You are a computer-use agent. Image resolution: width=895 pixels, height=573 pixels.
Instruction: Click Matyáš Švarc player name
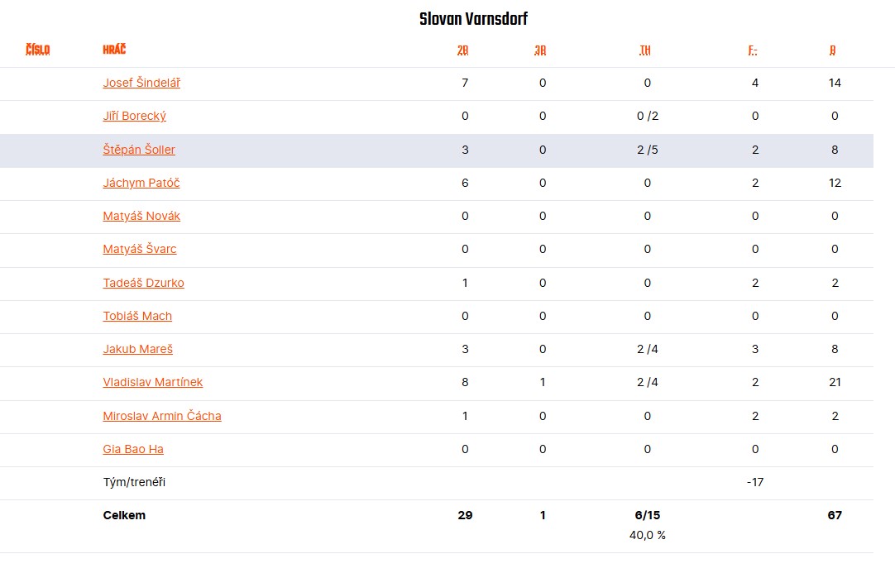tap(139, 249)
